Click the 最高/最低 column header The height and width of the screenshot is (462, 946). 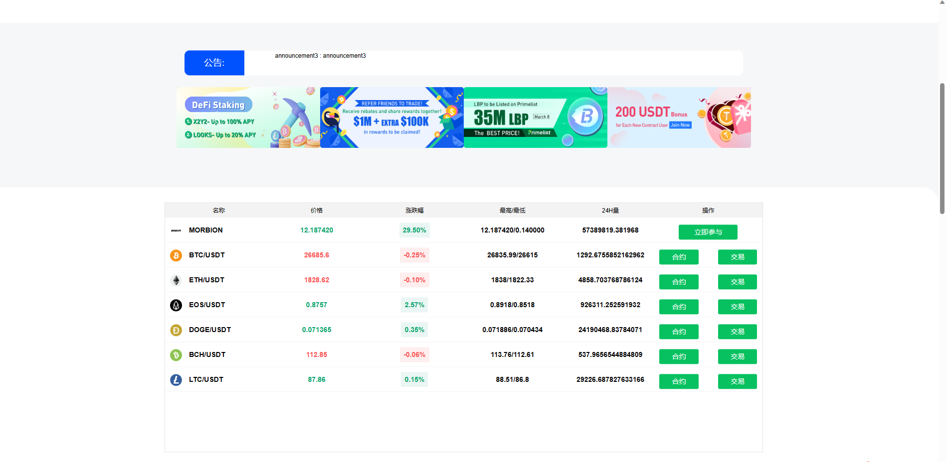click(513, 211)
